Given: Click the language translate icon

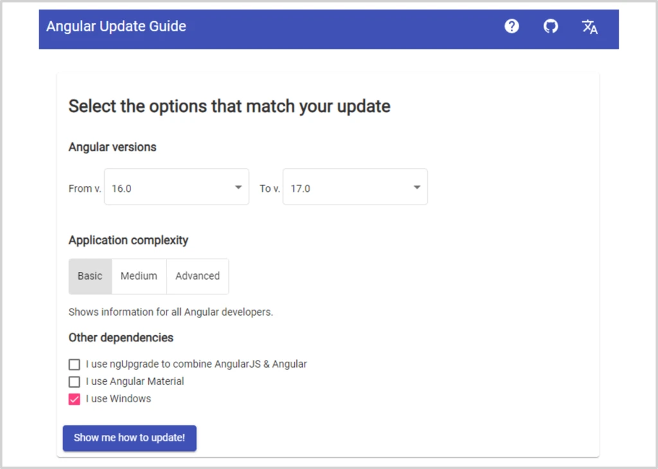Looking at the screenshot, I should 590,26.
